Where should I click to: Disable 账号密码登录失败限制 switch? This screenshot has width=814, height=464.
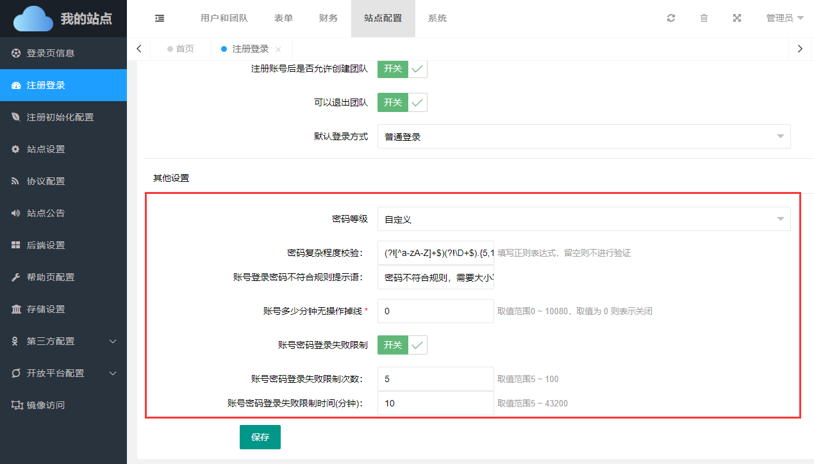click(402, 346)
